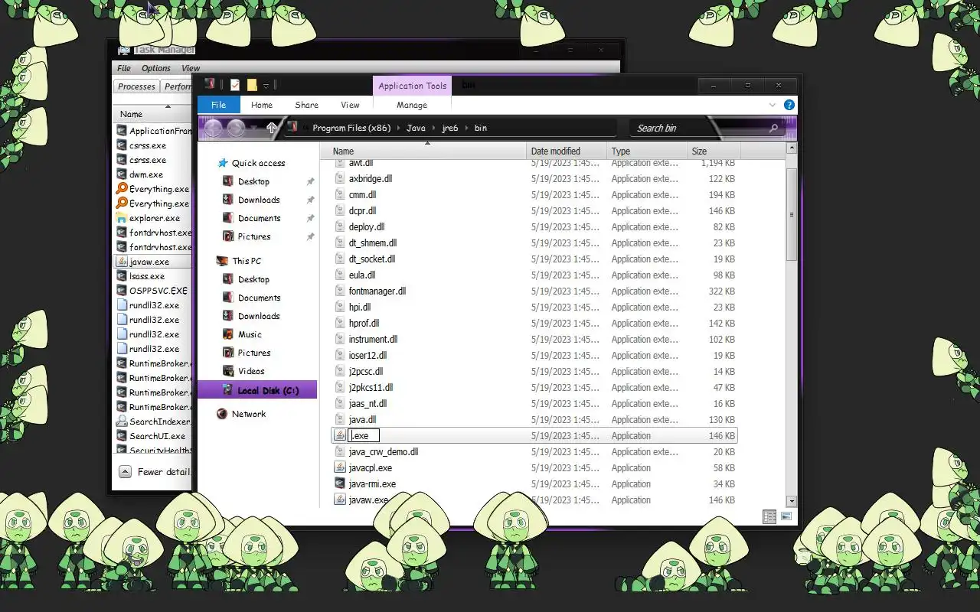Click jre6 in the address breadcrumb

pyautogui.click(x=449, y=128)
